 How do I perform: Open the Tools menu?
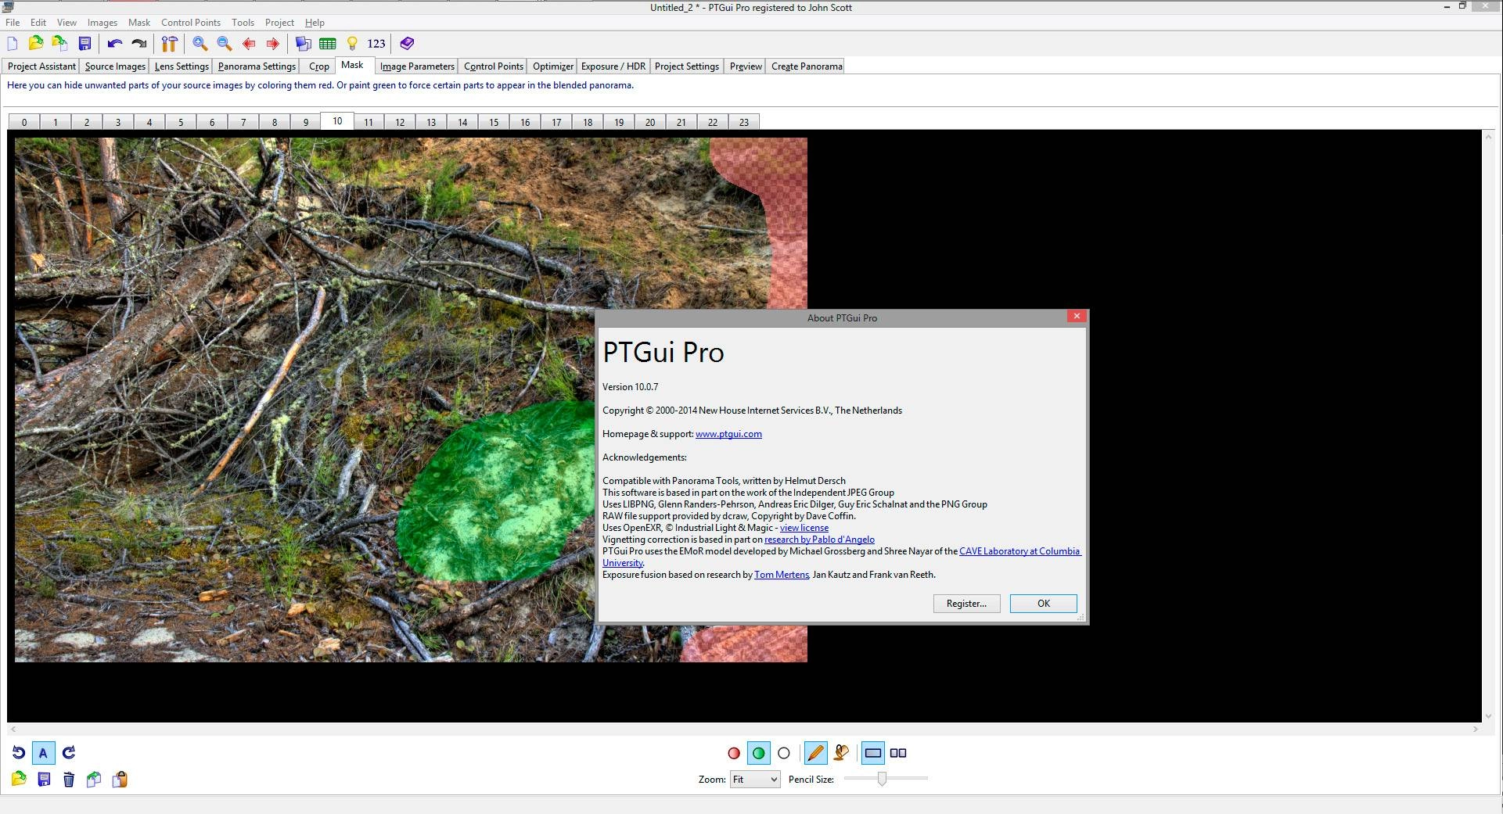click(243, 23)
